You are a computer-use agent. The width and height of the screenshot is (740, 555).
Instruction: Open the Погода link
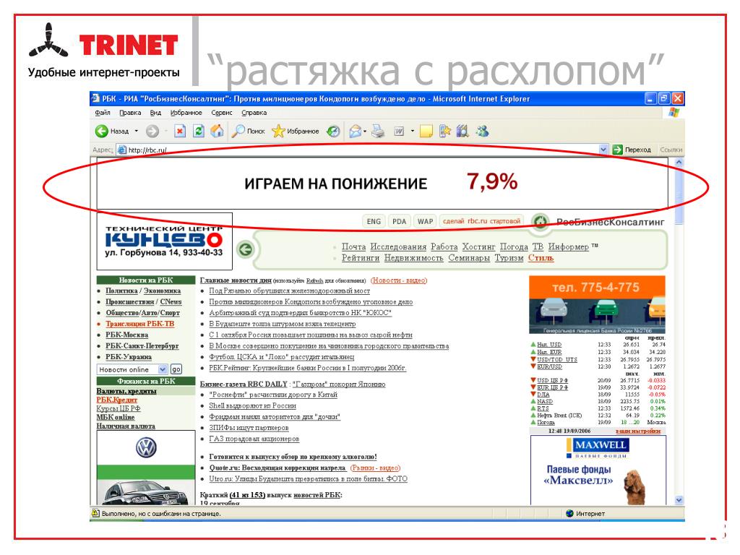(x=514, y=247)
